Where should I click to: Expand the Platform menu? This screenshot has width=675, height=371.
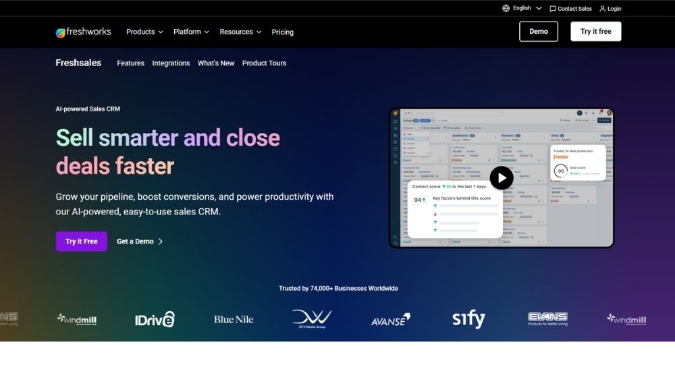click(x=191, y=32)
